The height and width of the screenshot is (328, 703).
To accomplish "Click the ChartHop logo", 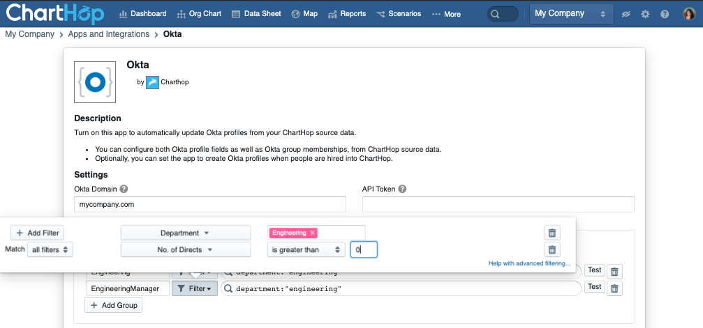I will [55, 14].
